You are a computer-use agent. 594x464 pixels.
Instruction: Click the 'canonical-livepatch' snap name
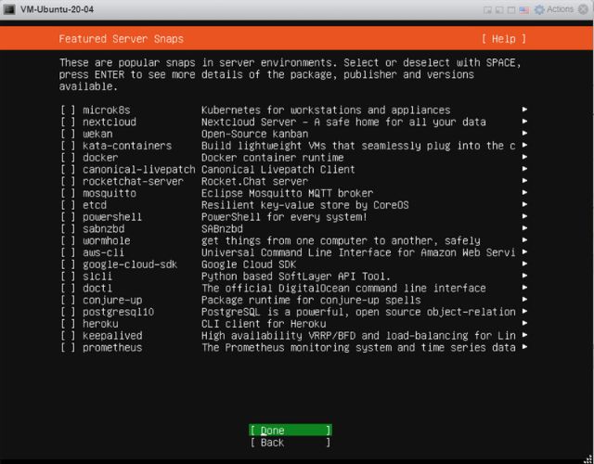point(139,169)
